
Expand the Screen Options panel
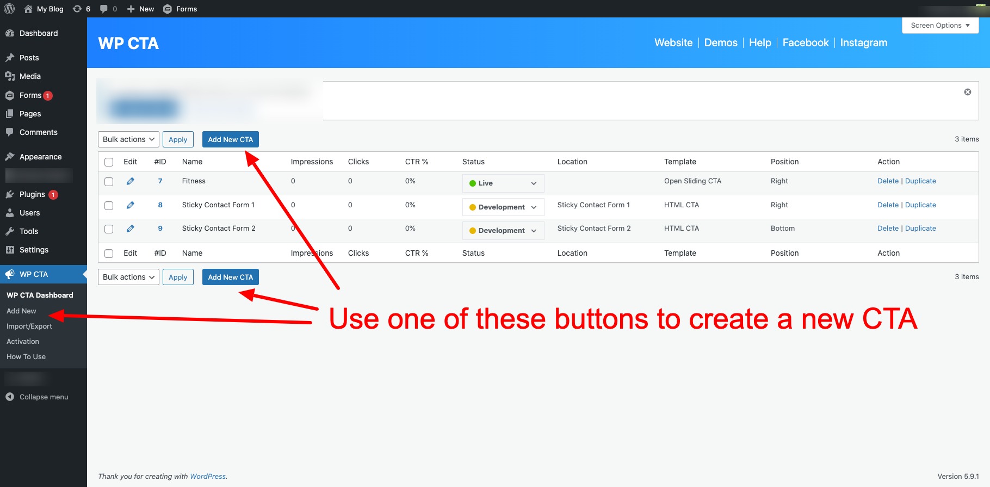[x=939, y=25]
